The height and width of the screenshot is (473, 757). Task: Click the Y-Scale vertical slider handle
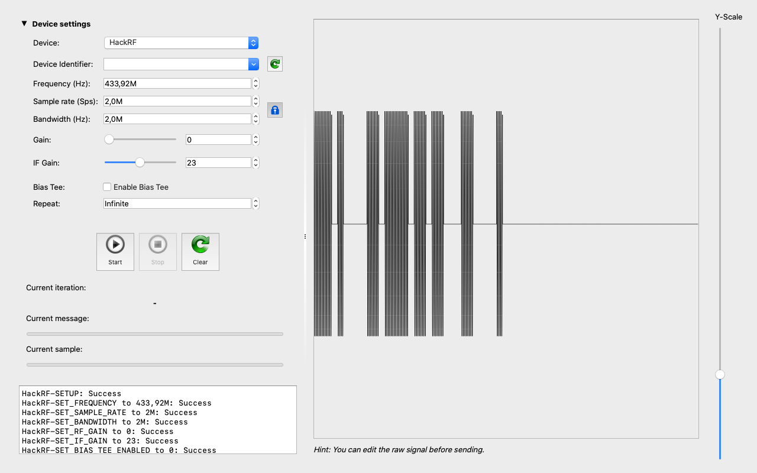[720, 374]
